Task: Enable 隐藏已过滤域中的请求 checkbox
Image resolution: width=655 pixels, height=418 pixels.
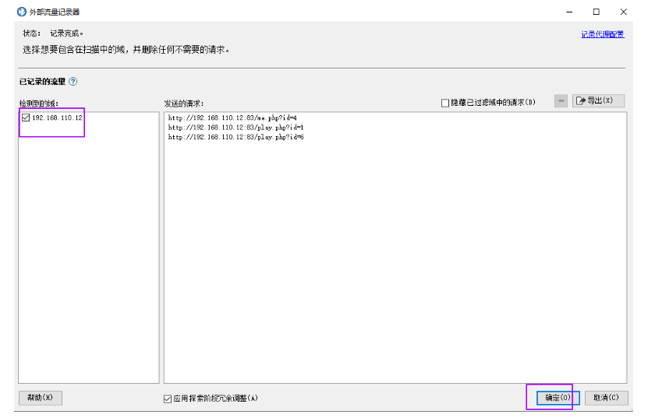Action: 445,103
